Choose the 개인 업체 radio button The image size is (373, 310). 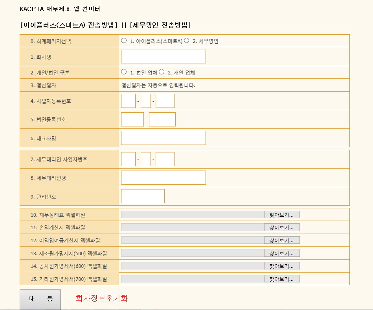pos(162,72)
